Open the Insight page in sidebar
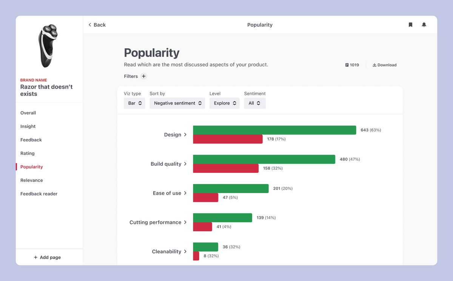This screenshot has width=453, height=281. point(28,126)
